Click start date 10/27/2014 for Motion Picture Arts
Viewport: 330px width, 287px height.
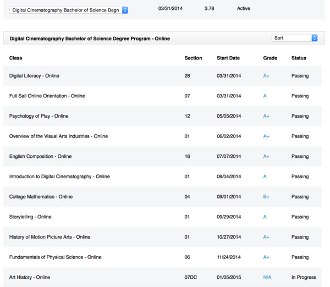coord(229,237)
